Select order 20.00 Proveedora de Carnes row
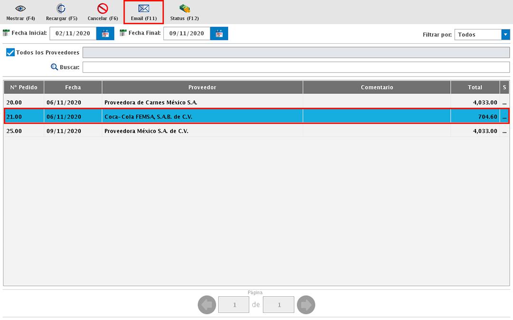 (202, 102)
